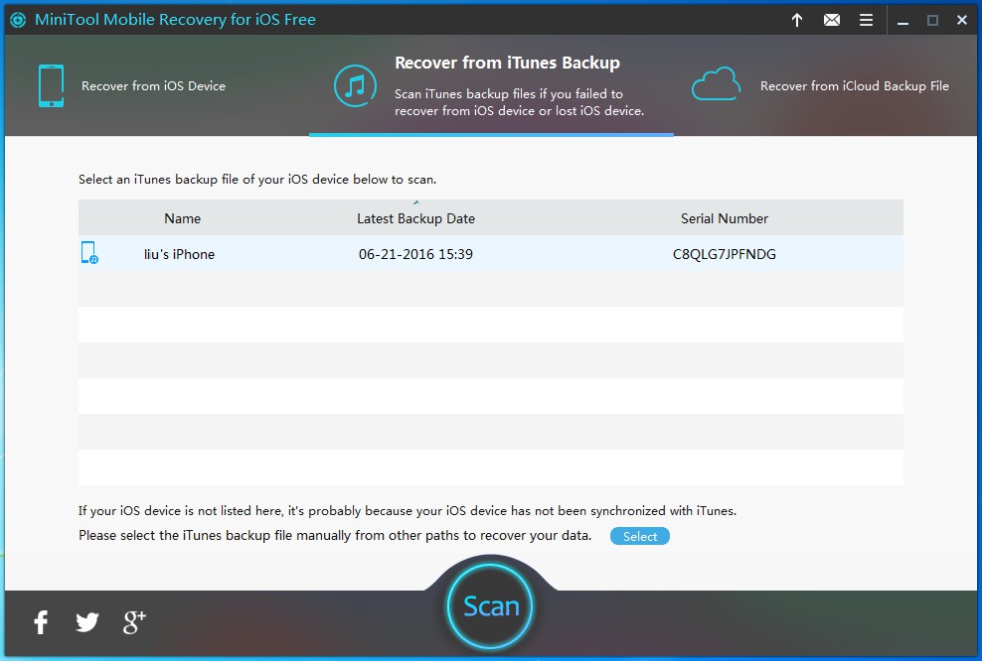982x661 pixels.
Task: Click the phone icon for iOS Device recovery
Action: tap(51, 85)
